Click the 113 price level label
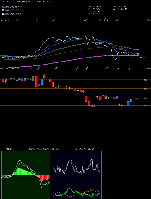This screenshot has height=199, width=151. [145, 80]
